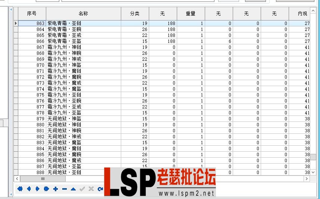Select the cell 霜冷九州·圣腕
The height and width of the screenshot is (199, 320).
[84, 101]
